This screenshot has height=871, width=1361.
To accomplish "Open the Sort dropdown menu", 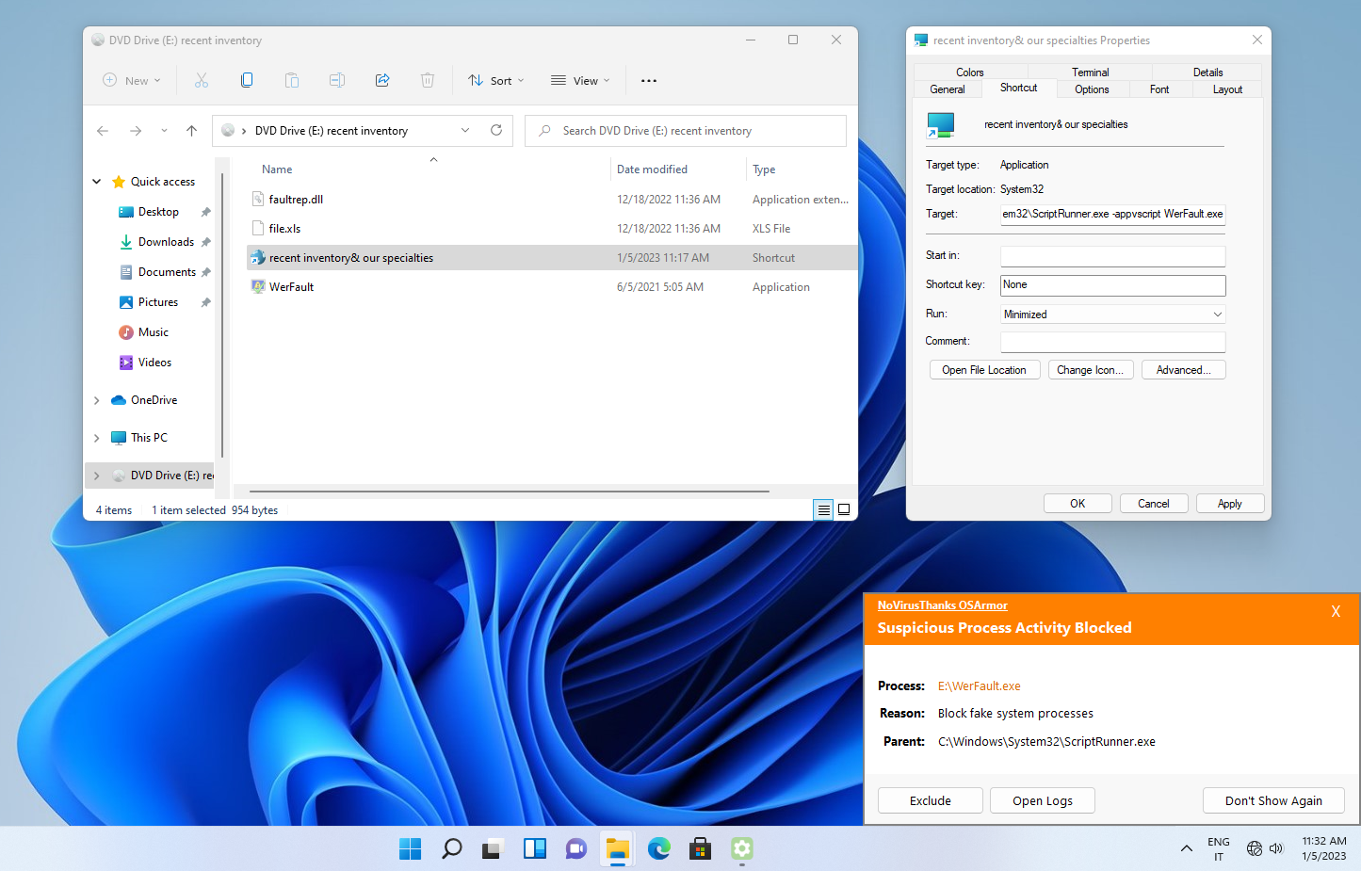I will [496, 81].
